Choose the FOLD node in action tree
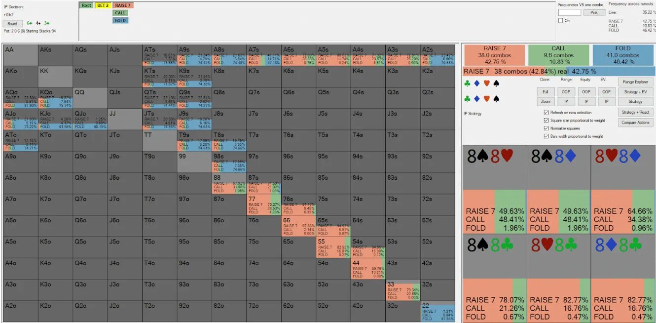 click(120, 21)
